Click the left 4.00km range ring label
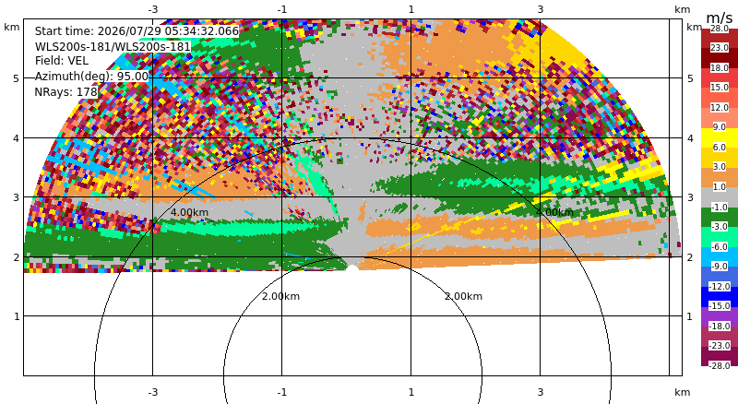Viewport: 738px width, 404px height. click(x=189, y=212)
